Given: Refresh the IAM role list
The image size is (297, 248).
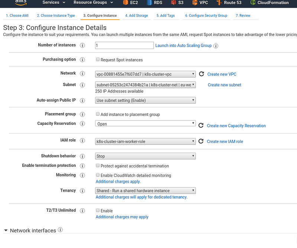Looking at the screenshot, I should [201, 141].
